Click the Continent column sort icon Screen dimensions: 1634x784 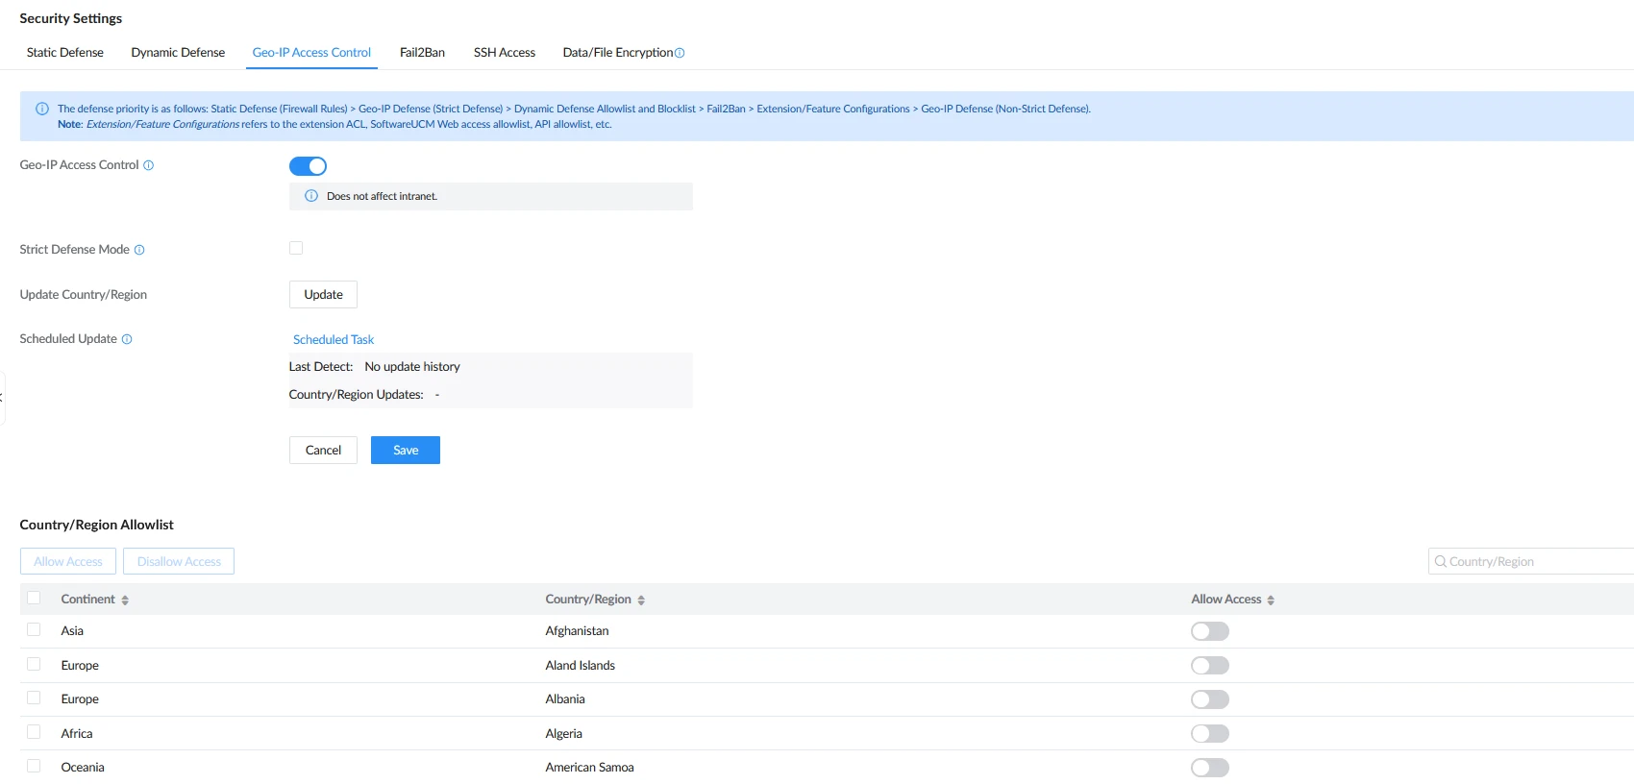pos(125,600)
